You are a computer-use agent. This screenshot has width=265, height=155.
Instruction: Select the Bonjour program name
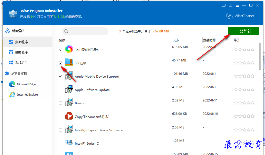[81, 103]
